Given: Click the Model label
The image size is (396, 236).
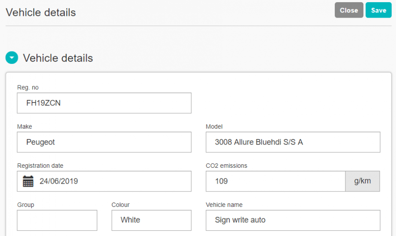Looking at the screenshot, I should click(x=214, y=127).
